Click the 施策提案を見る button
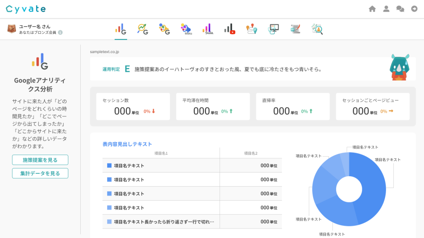The height and width of the screenshot is (238, 424). 40,160
